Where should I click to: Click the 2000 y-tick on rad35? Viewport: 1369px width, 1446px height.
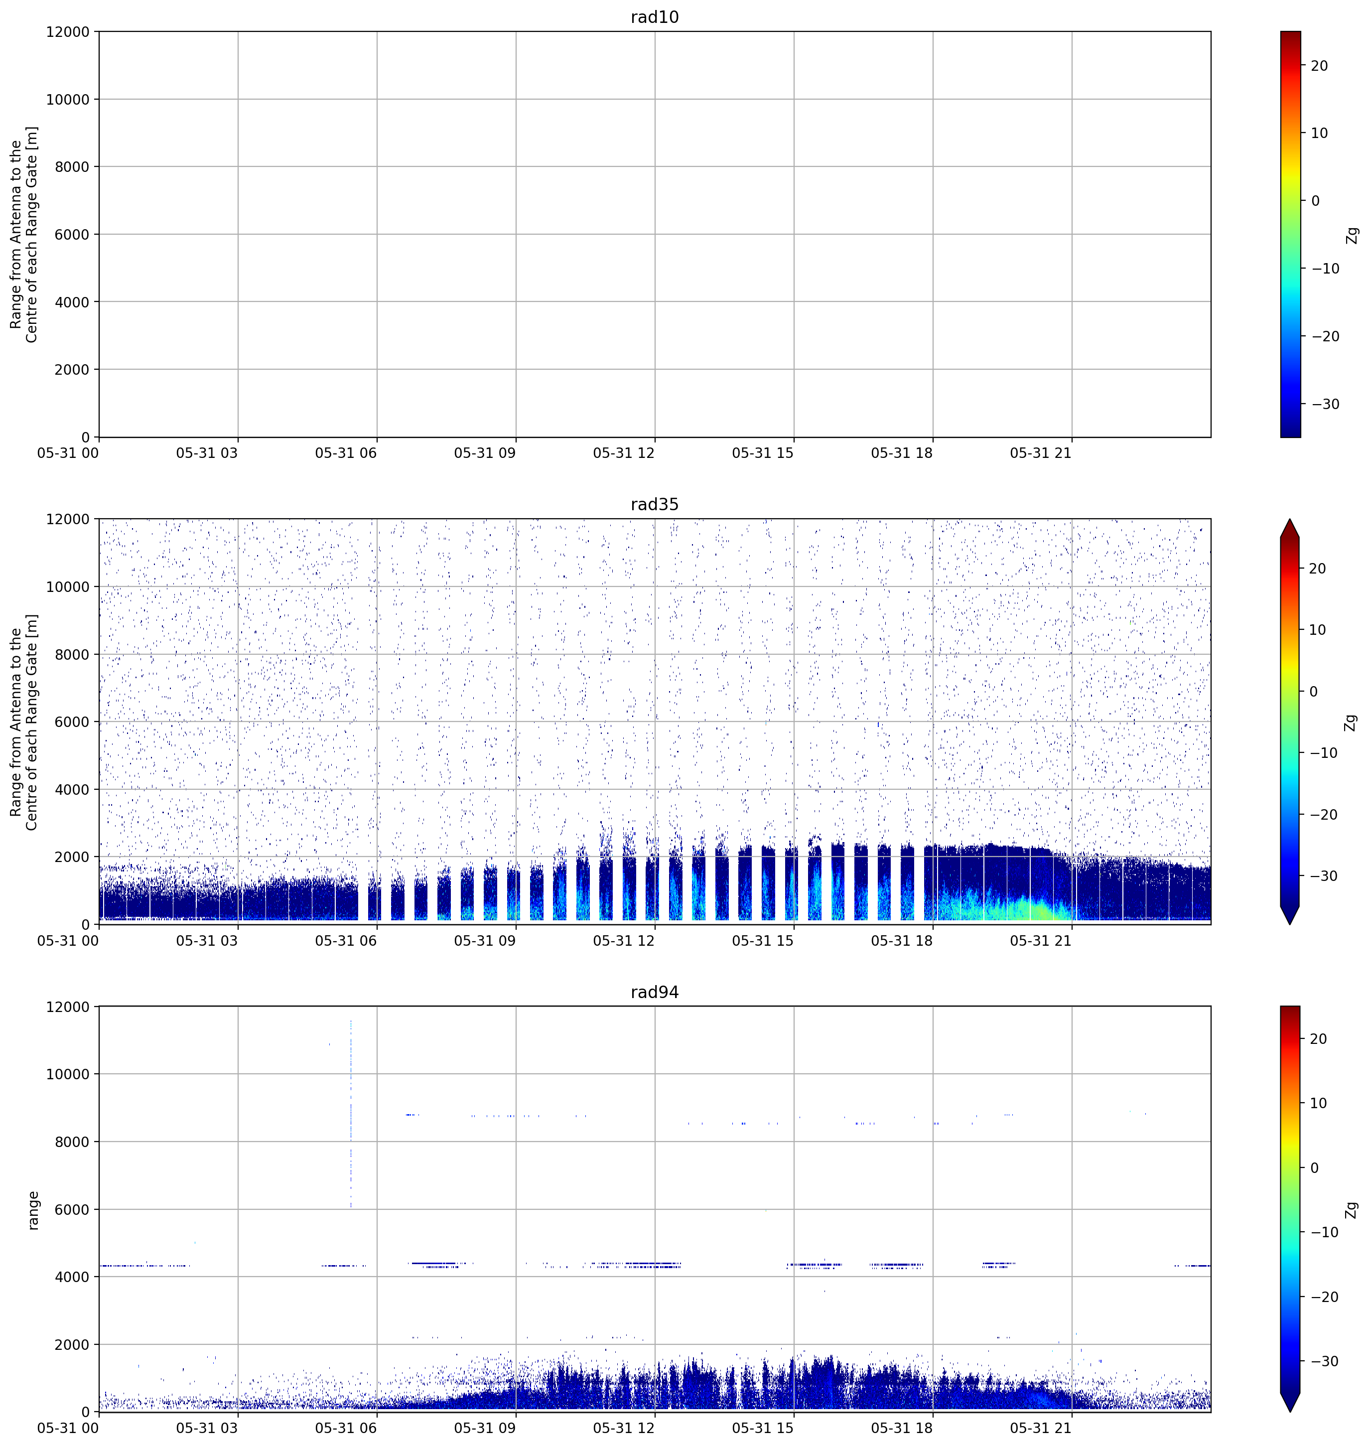point(72,857)
